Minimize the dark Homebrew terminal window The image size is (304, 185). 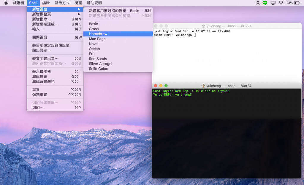[161, 86]
